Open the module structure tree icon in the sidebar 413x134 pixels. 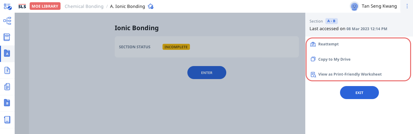pos(7,21)
